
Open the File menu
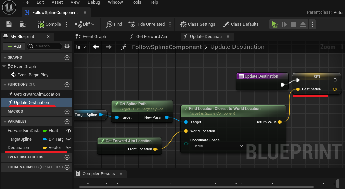coord(25,2)
